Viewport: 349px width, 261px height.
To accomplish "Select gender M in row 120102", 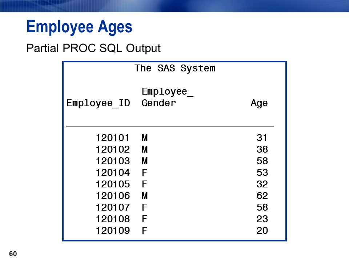I will tap(145, 149).
